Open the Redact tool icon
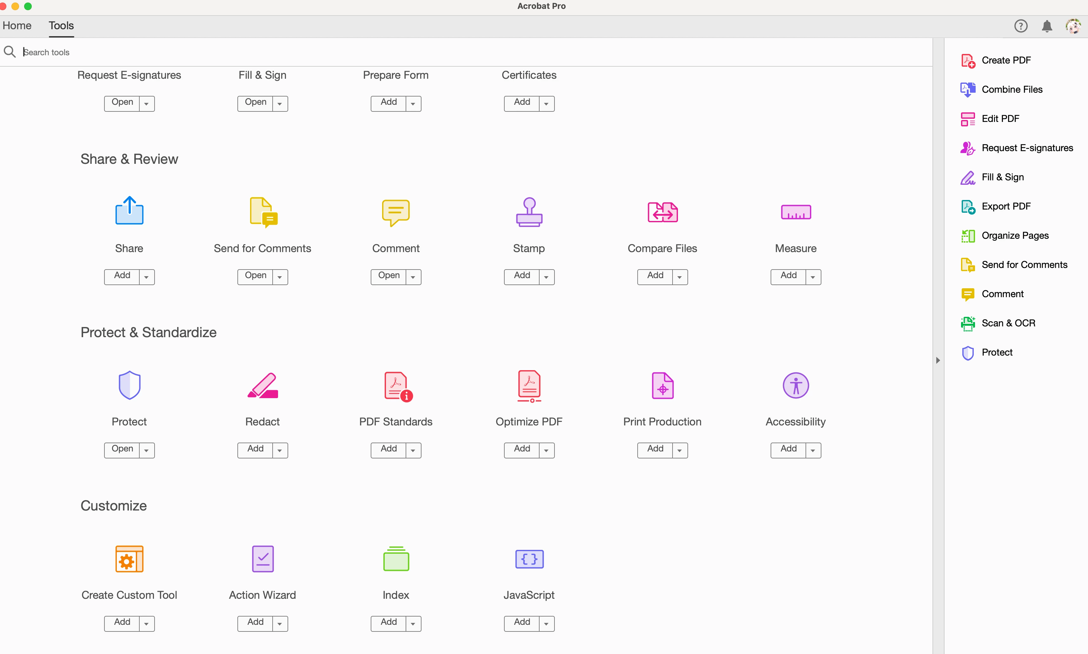Image resolution: width=1088 pixels, height=654 pixels. tap(262, 386)
